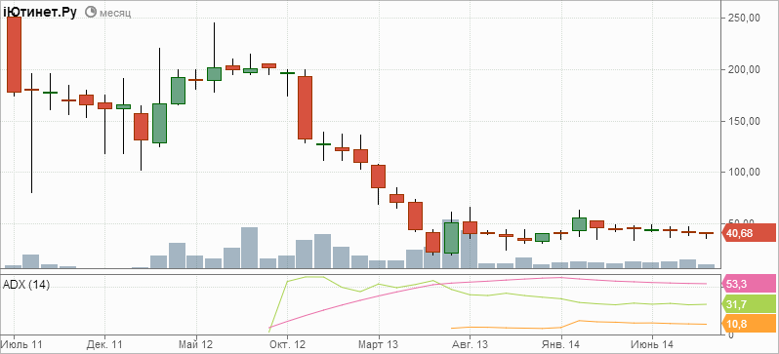The image size is (779, 354).
Task: Click the Дек. 11 date label
Action: tap(105, 343)
